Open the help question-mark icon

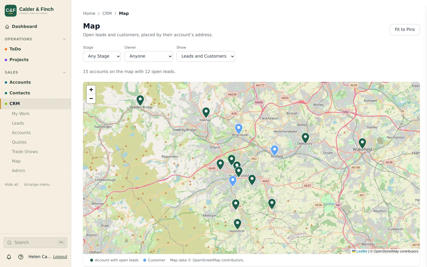pyautogui.click(x=21, y=257)
